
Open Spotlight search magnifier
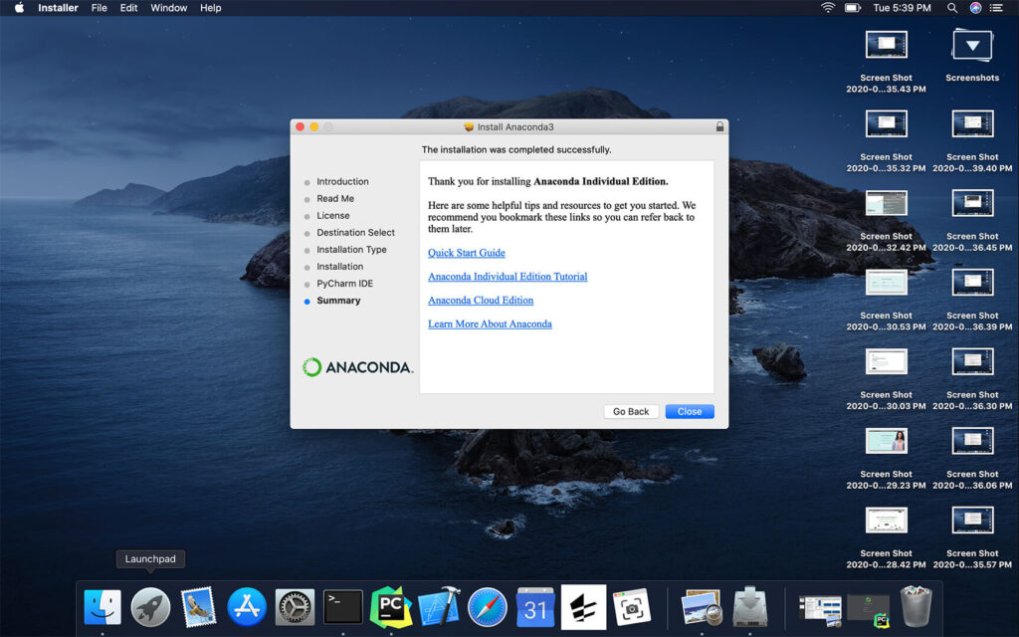951,8
